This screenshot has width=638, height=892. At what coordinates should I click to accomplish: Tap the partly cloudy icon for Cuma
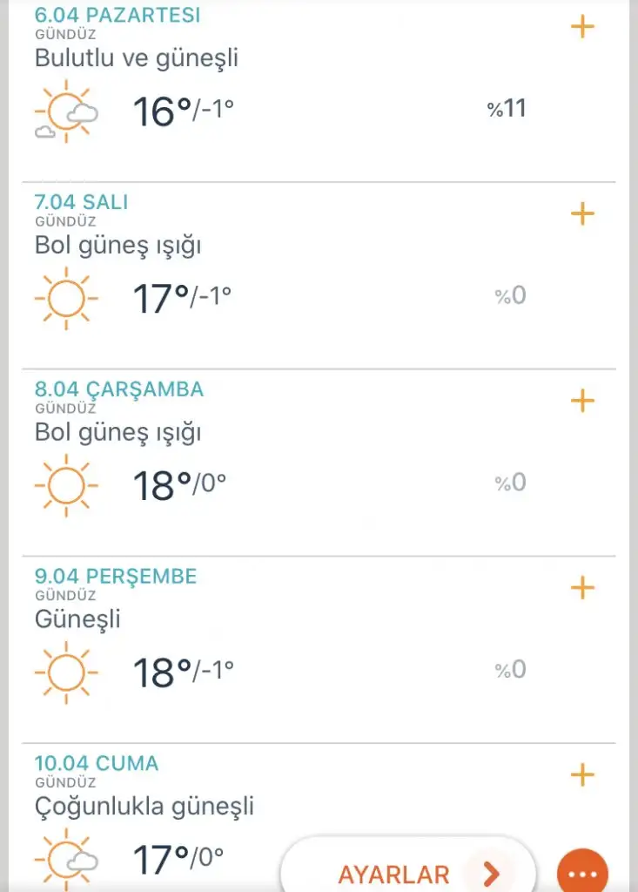point(66,859)
